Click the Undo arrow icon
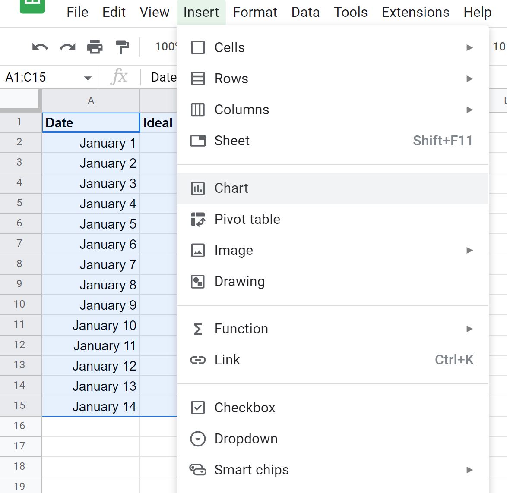This screenshot has height=493, width=507. click(x=40, y=47)
